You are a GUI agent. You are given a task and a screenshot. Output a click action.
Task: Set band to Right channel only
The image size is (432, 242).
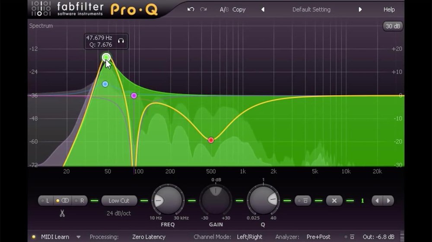(x=80, y=201)
